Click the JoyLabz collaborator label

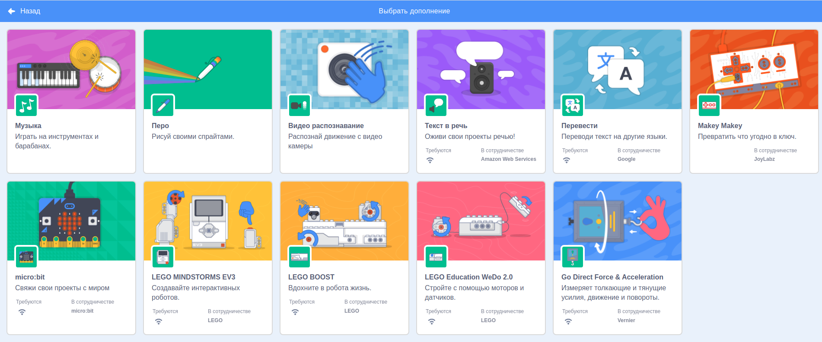tap(765, 159)
